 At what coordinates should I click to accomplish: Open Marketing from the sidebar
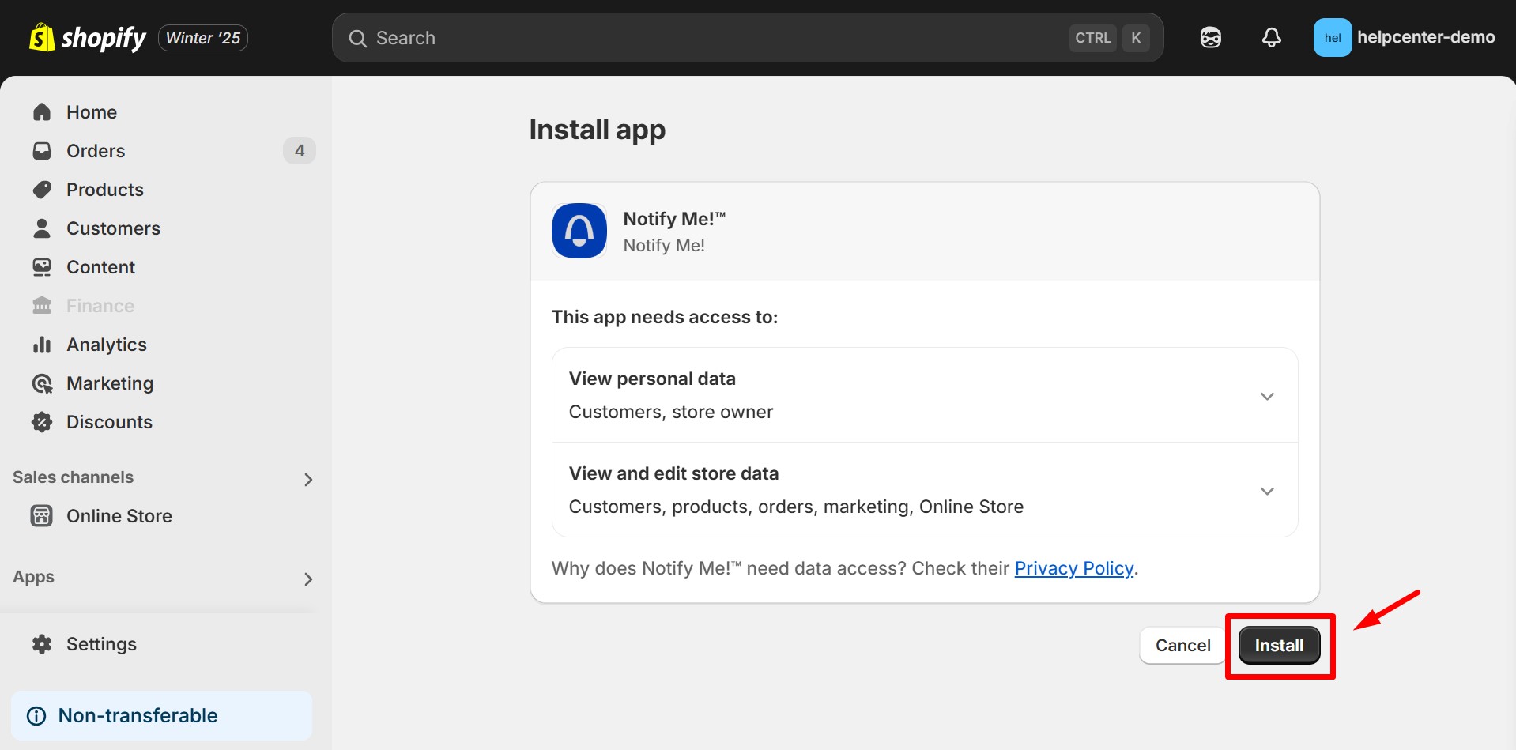[110, 383]
